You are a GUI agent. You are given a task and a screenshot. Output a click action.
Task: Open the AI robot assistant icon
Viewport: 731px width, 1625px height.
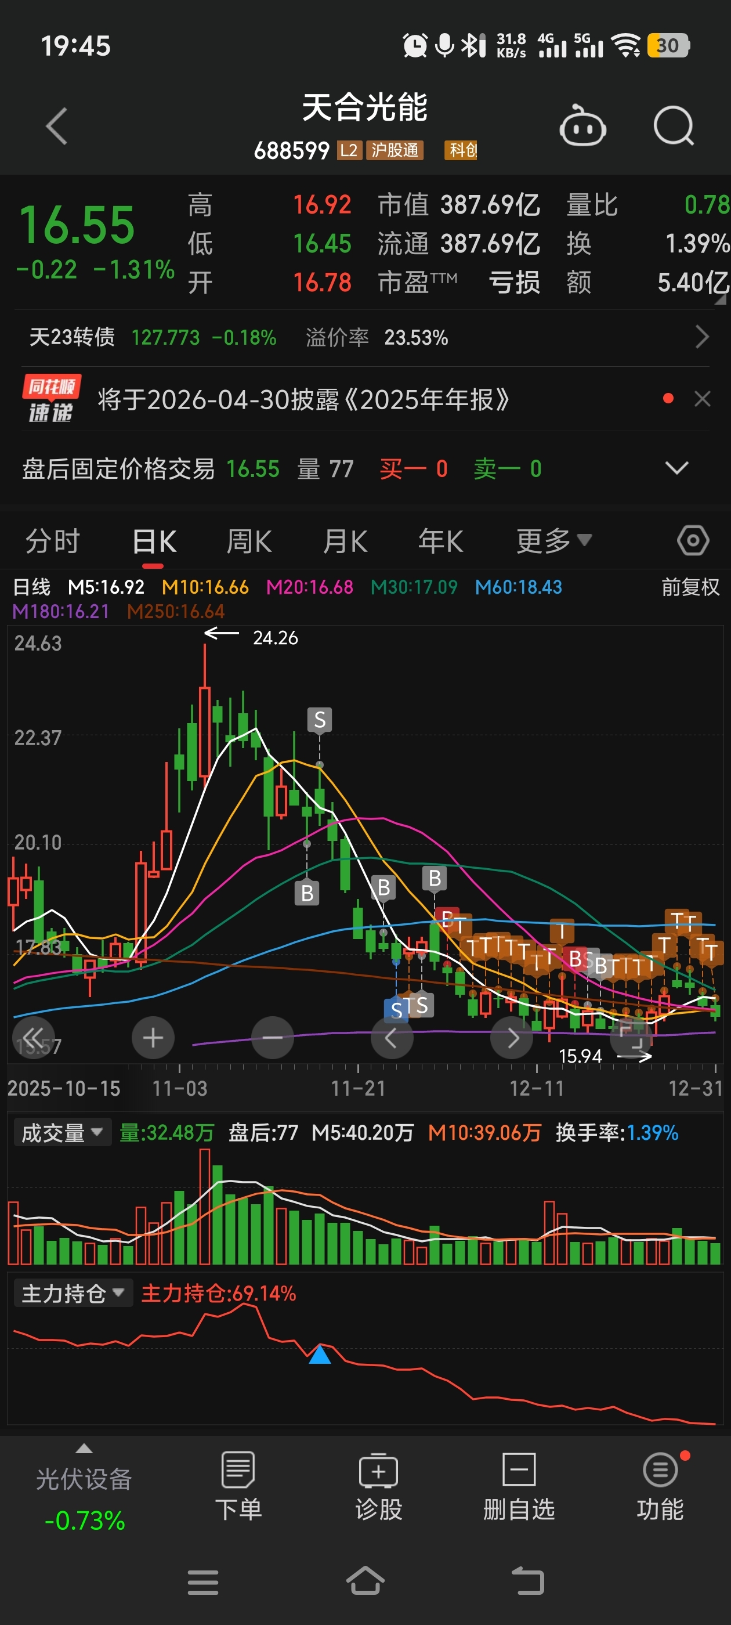click(582, 125)
